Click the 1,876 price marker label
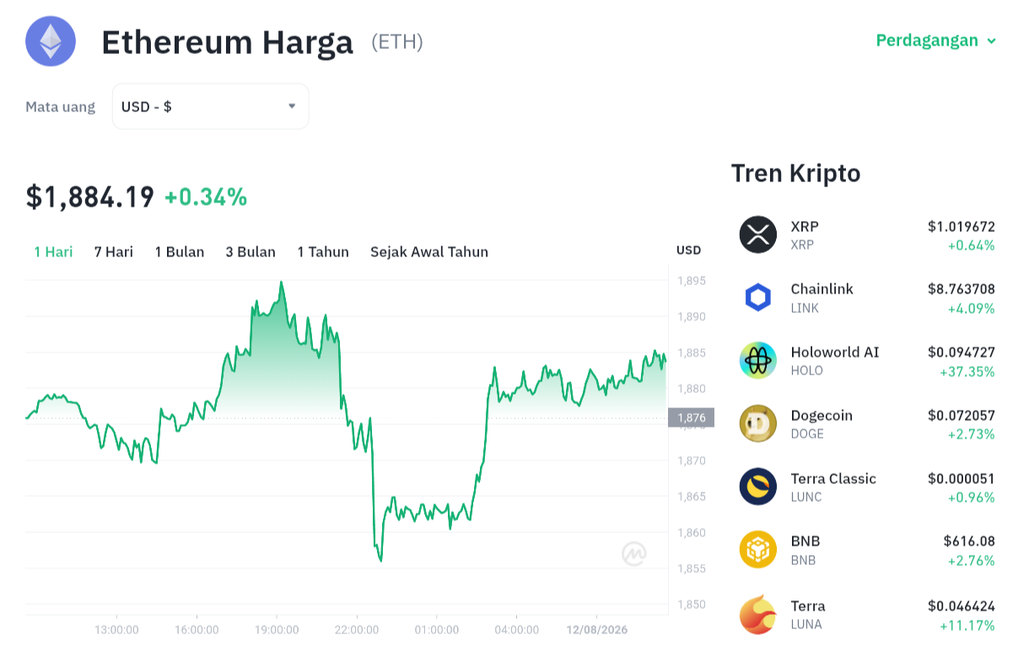 691,417
